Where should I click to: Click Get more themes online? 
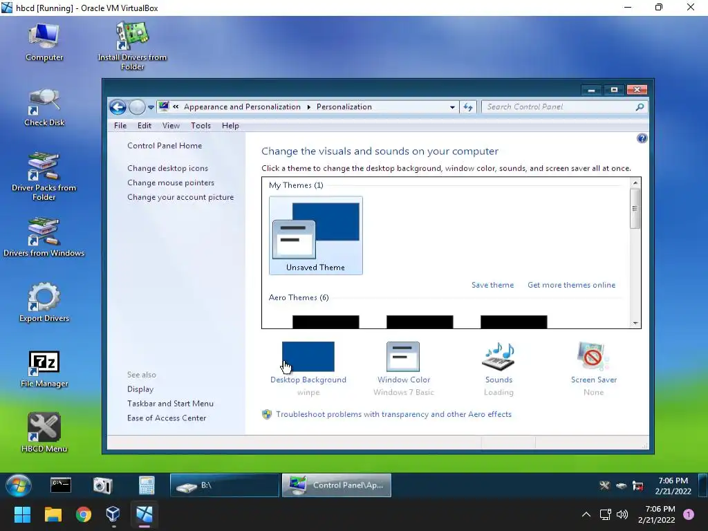tap(571, 285)
